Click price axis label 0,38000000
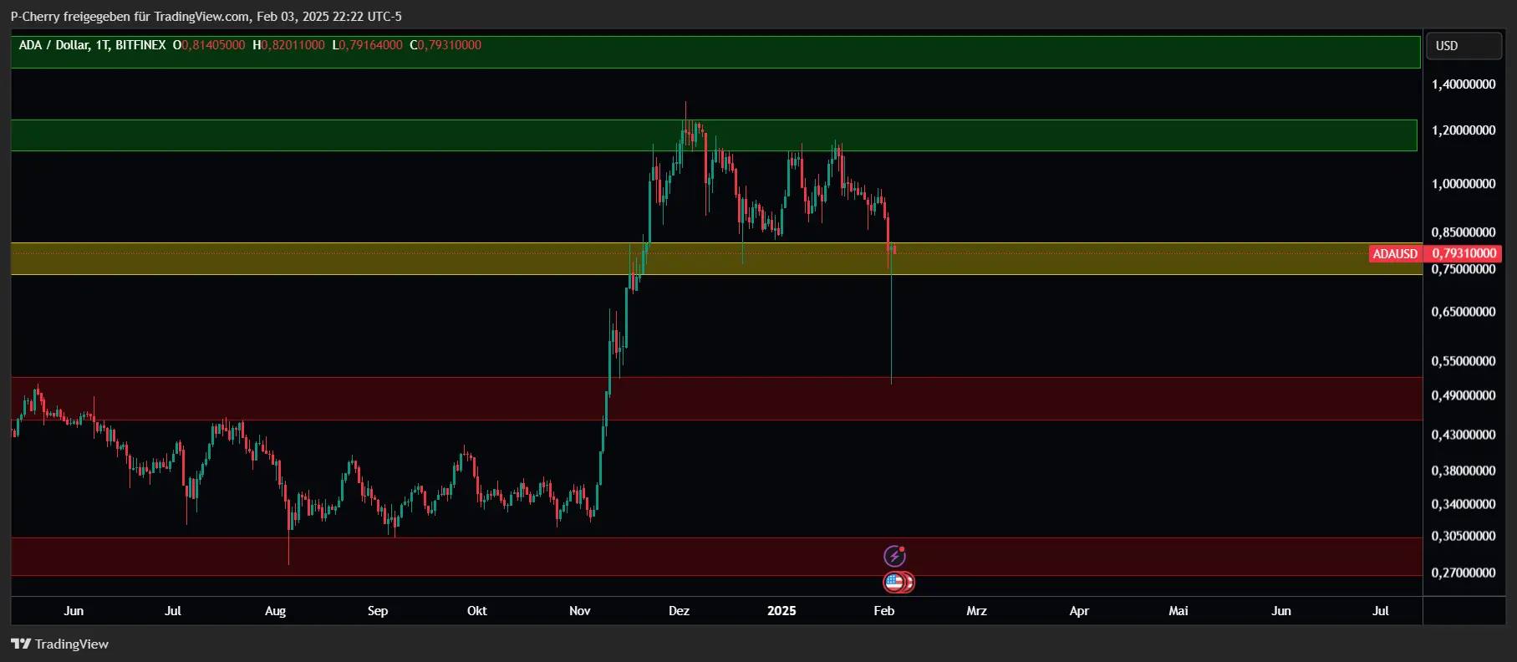The height and width of the screenshot is (662, 1517). 1464,471
